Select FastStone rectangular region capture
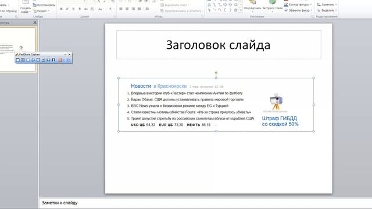Viewport: 372px width, 209px height. coord(28,60)
